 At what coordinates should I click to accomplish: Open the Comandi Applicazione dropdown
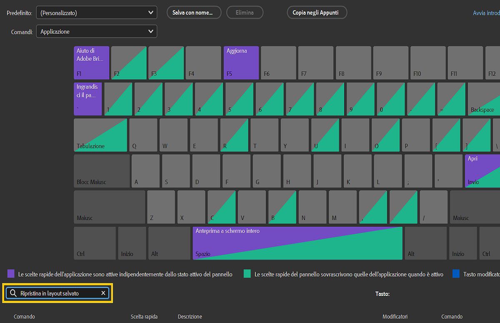click(x=97, y=32)
